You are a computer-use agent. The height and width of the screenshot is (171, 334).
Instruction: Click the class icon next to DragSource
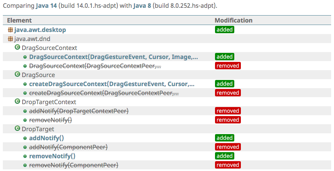tap(17, 74)
